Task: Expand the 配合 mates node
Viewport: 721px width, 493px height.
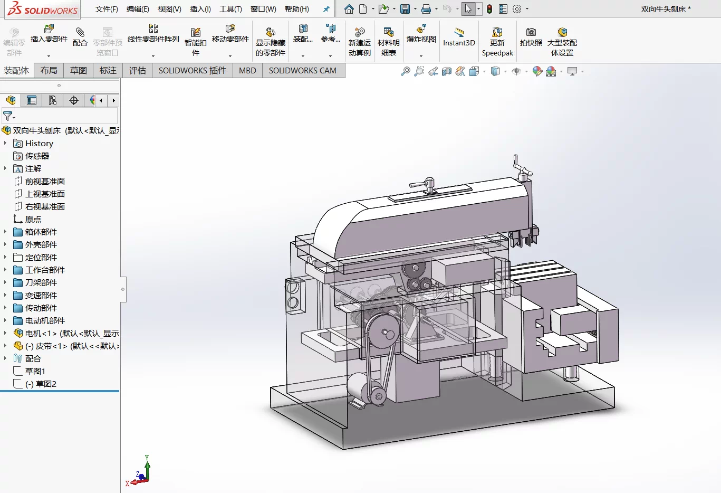Action: [x=5, y=358]
